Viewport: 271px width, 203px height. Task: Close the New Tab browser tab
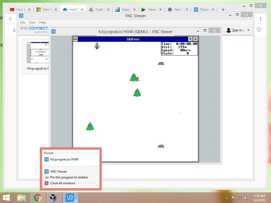(x=187, y=10)
